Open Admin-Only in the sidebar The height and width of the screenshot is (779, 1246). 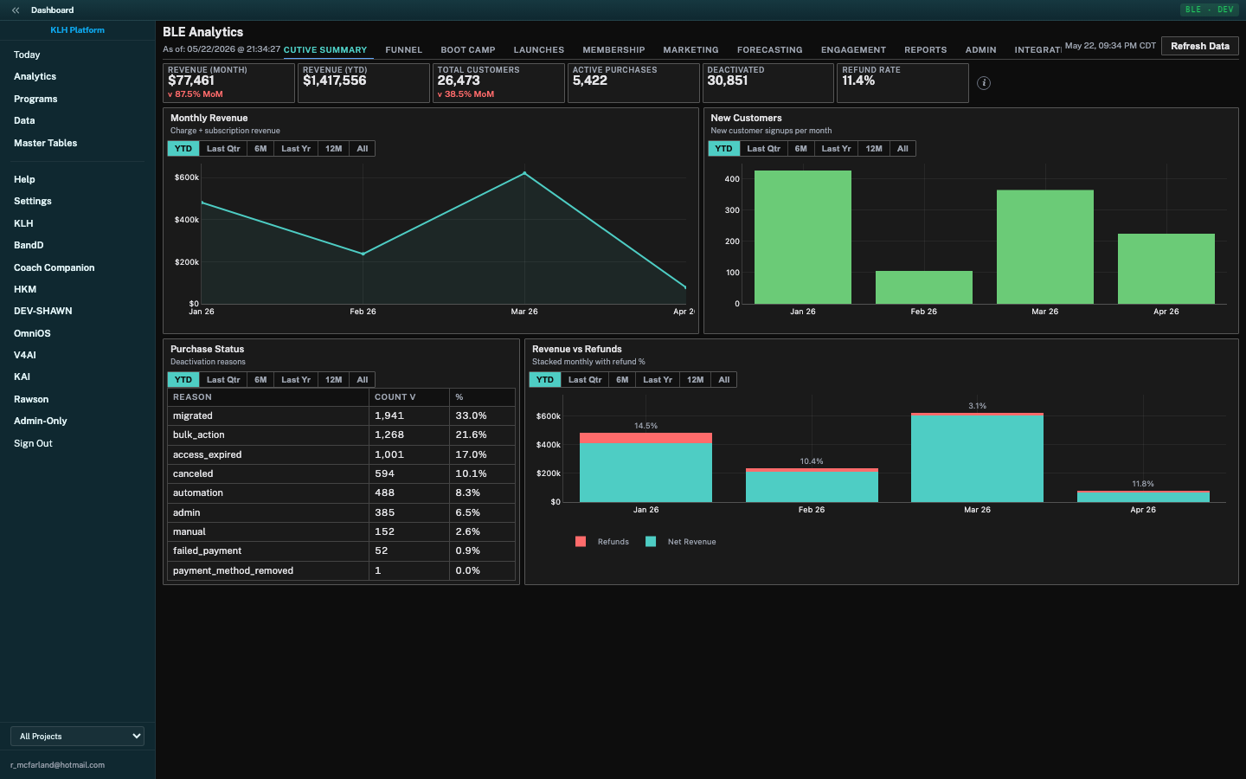pos(41,422)
